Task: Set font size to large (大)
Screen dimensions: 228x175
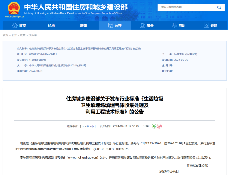Action: tap(83, 126)
